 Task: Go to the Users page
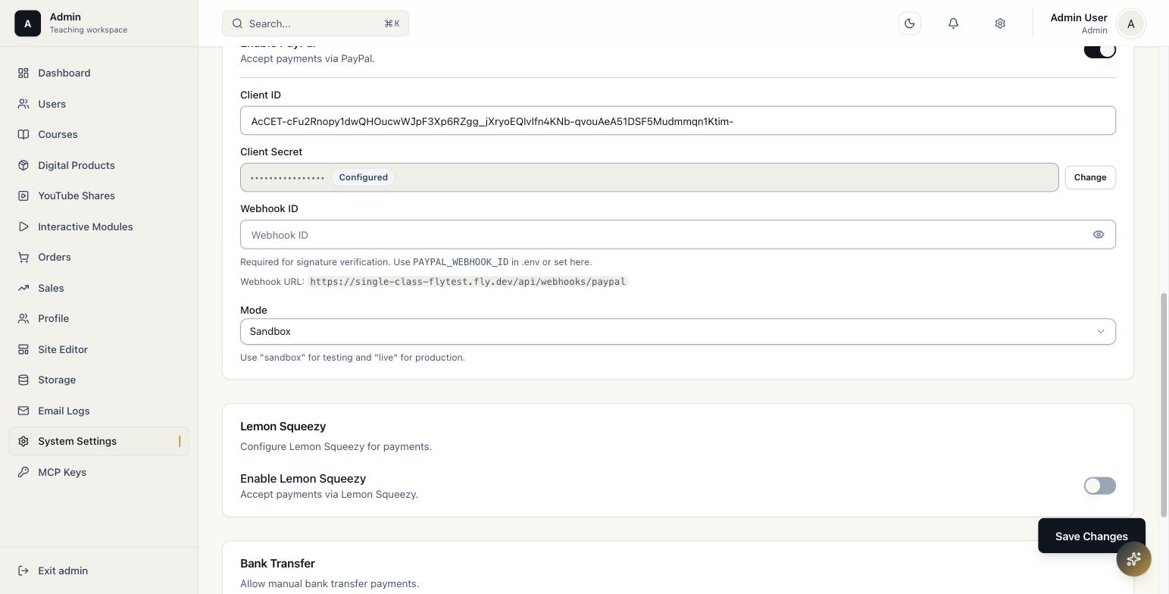coord(98,104)
